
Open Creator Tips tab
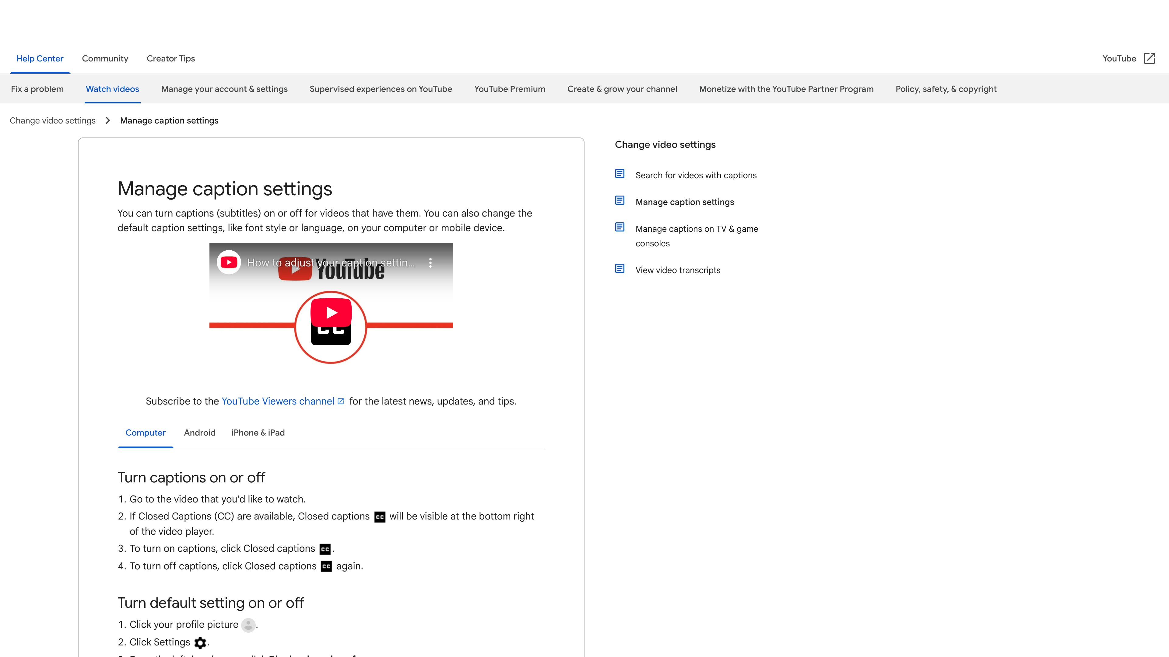click(170, 58)
